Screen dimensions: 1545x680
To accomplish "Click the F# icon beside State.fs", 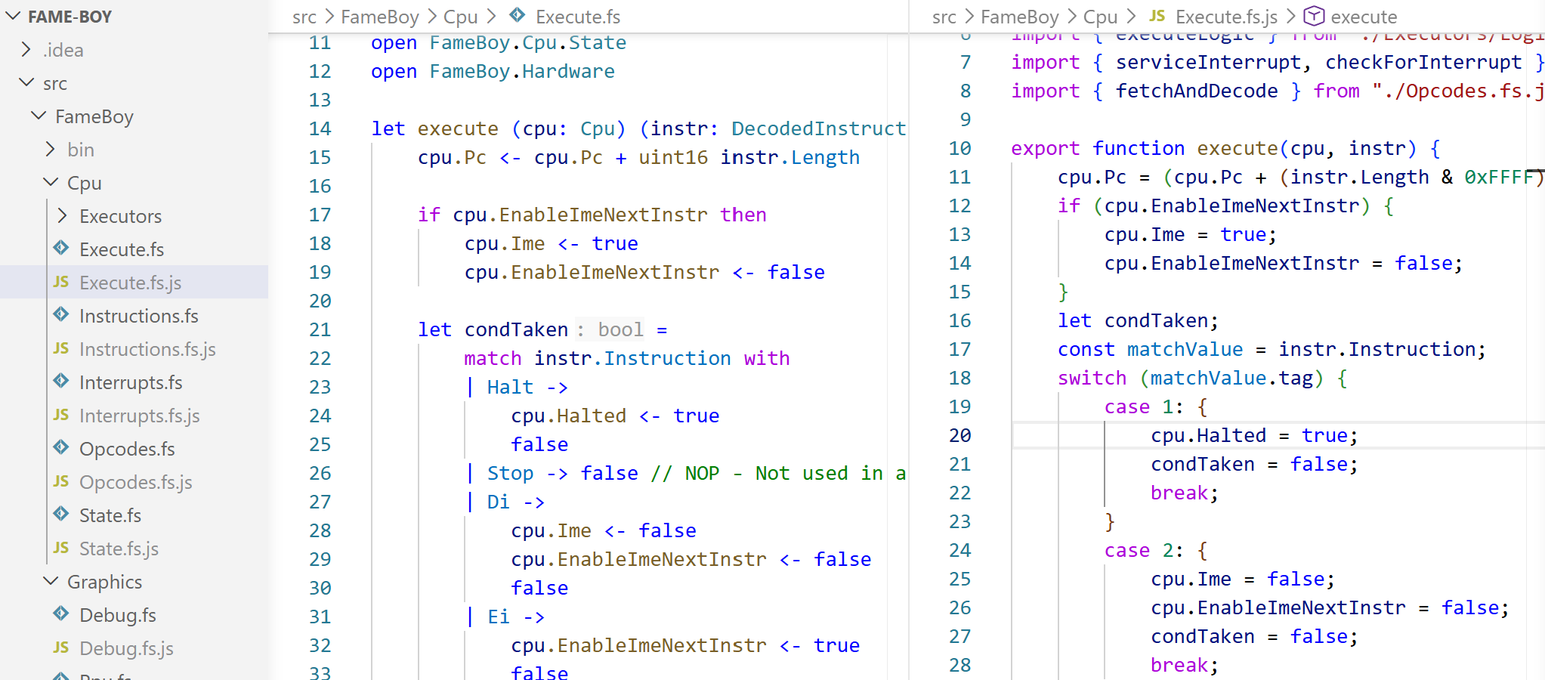I will click(x=61, y=515).
